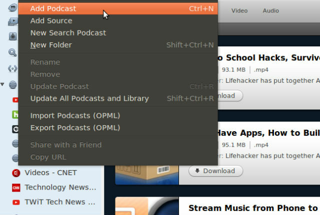320x215 pixels.
Task: Click the red CNET feed icon
Action: 16,173
